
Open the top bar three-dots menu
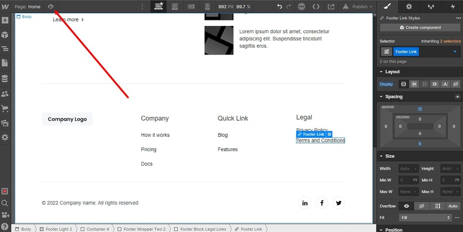(142, 6)
